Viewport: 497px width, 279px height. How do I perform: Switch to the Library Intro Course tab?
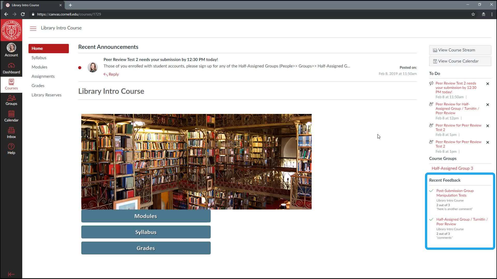click(x=31, y=5)
